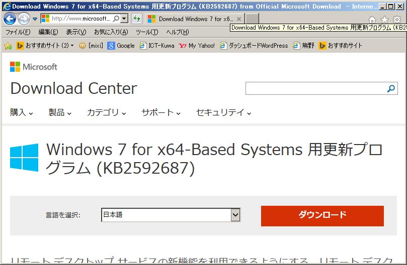Click the Internet Explorer title bar icon
The image size is (407, 265).
click(7, 6)
